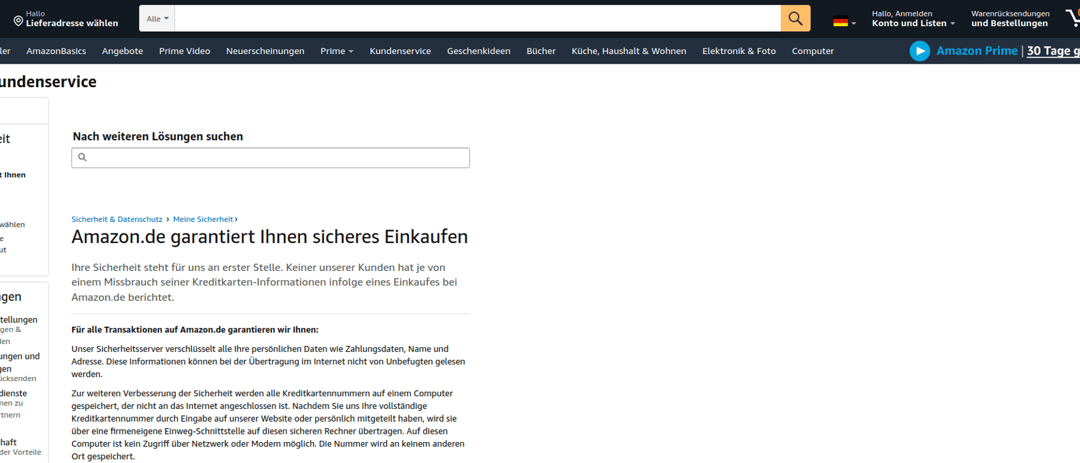Click the Amazon Prime play icon
Viewport: 1080px width, 463px height.
coord(920,51)
